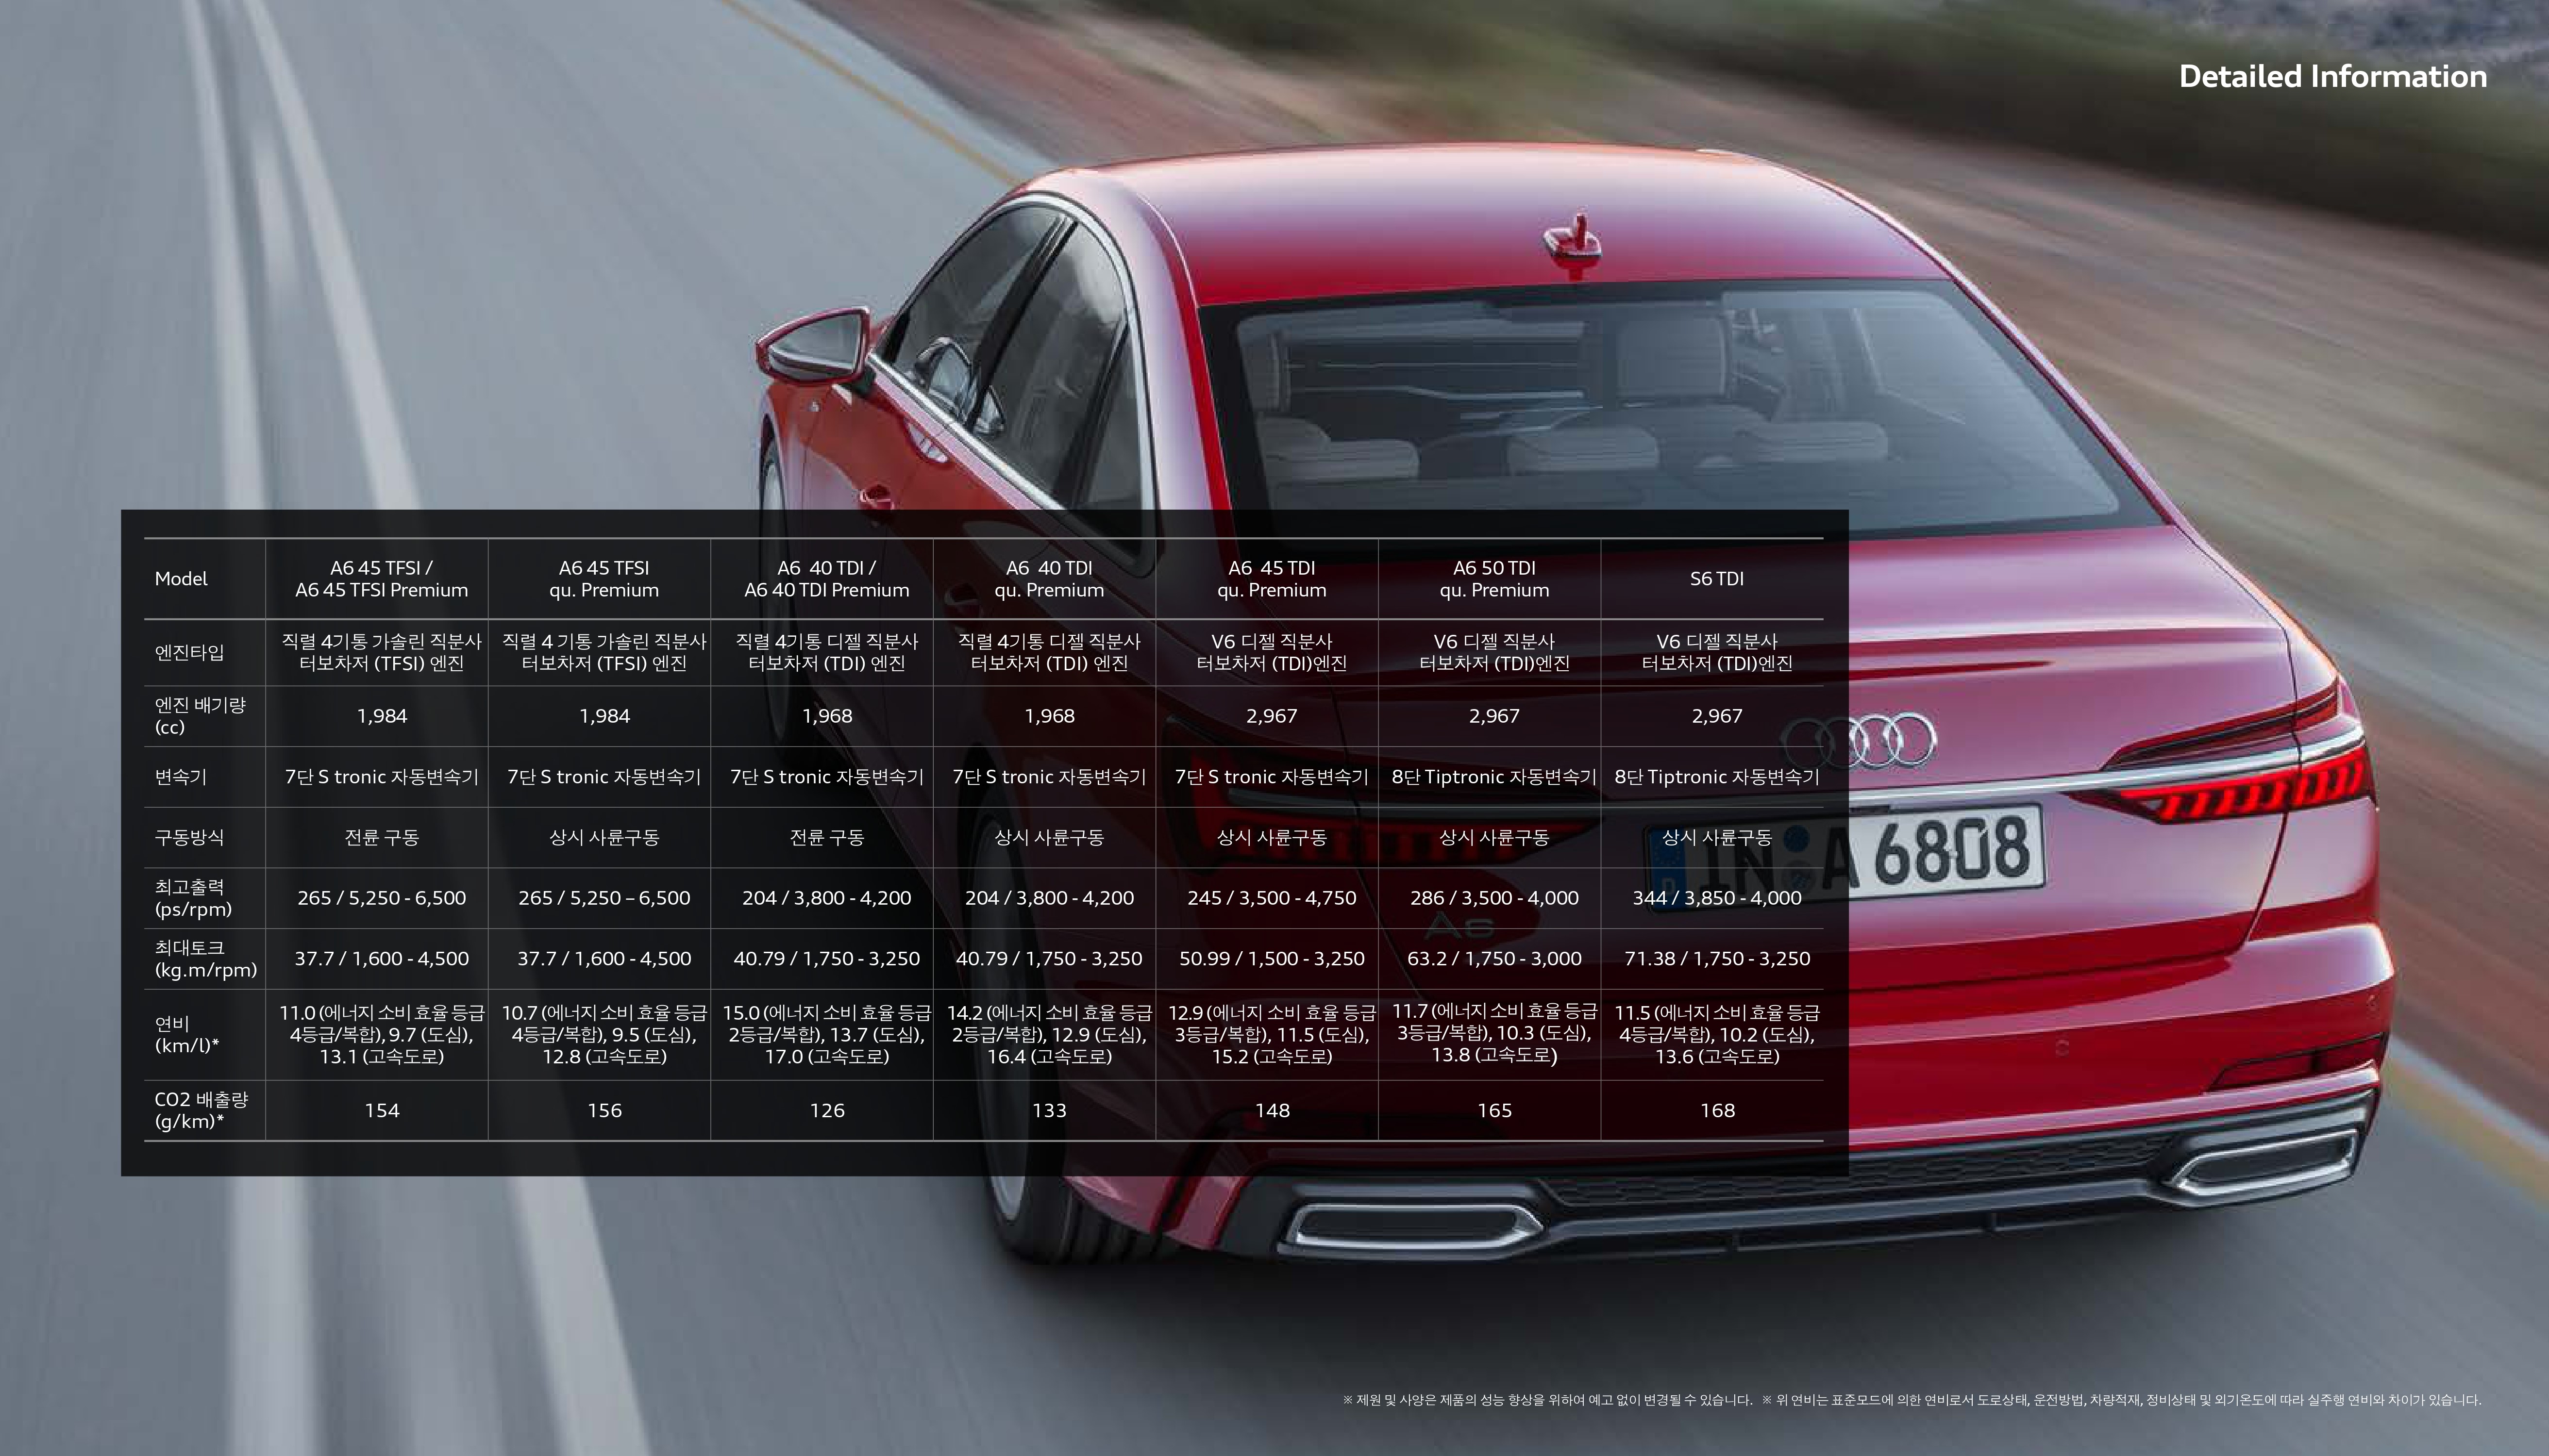Click the Detailed Information heading
The height and width of the screenshot is (1456, 2549).
(2332, 77)
